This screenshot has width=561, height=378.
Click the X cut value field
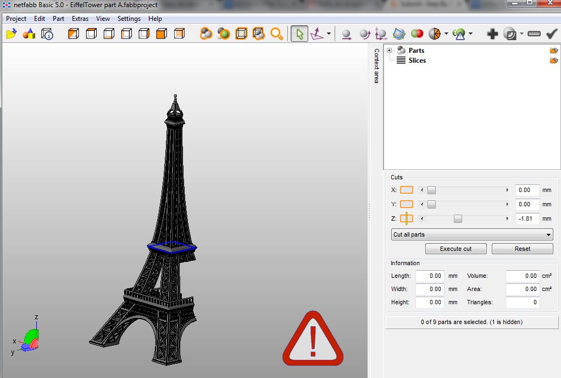(x=527, y=190)
